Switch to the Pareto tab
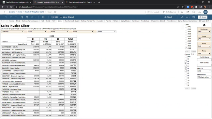This screenshot has height=119, width=212. pyautogui.click(x=108, y=21)
